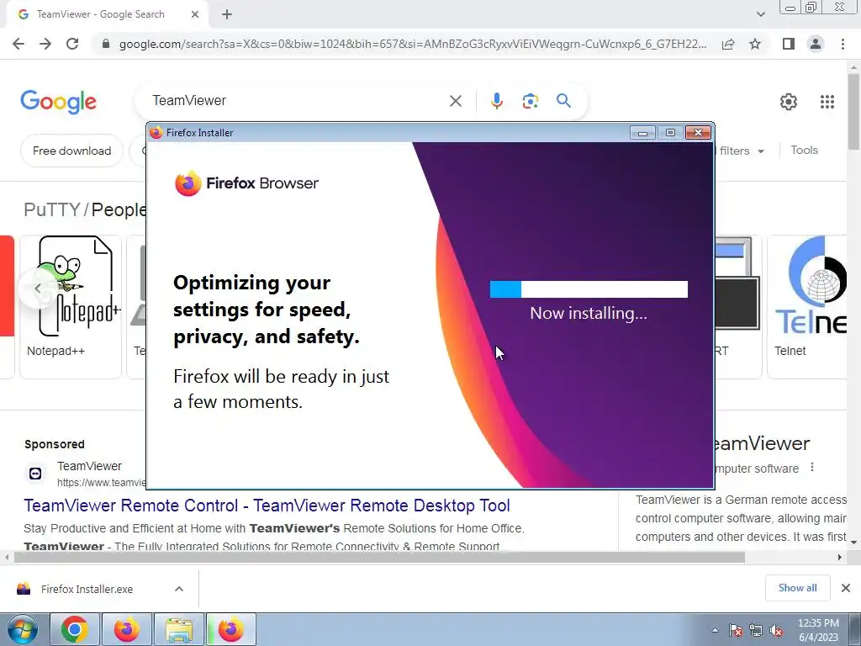Close the Firefox Installer window

(x=699, y=132)
